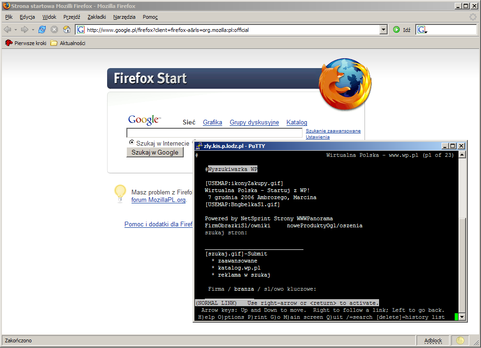Screen dimensions: 481x348
Task: Open the Widok menu
Action: (x=49, y=17)
